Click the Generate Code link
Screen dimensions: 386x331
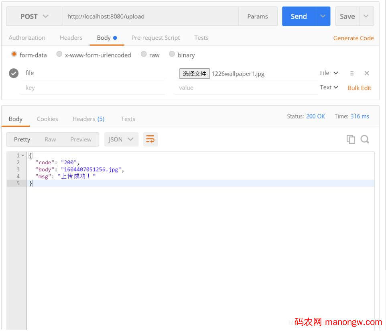(353, 38)
